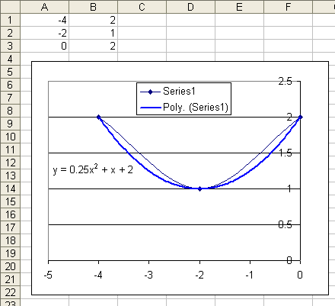The width and height of the screenshot is (335, 306).
Task: Select row 3 header
Action: [10, 46]
